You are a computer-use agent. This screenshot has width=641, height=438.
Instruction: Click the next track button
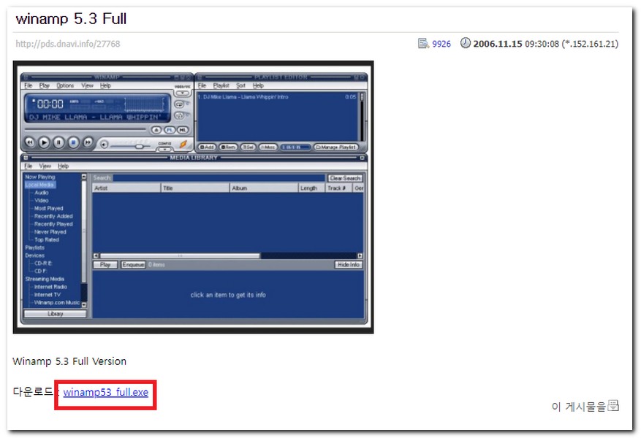point(88,142)
